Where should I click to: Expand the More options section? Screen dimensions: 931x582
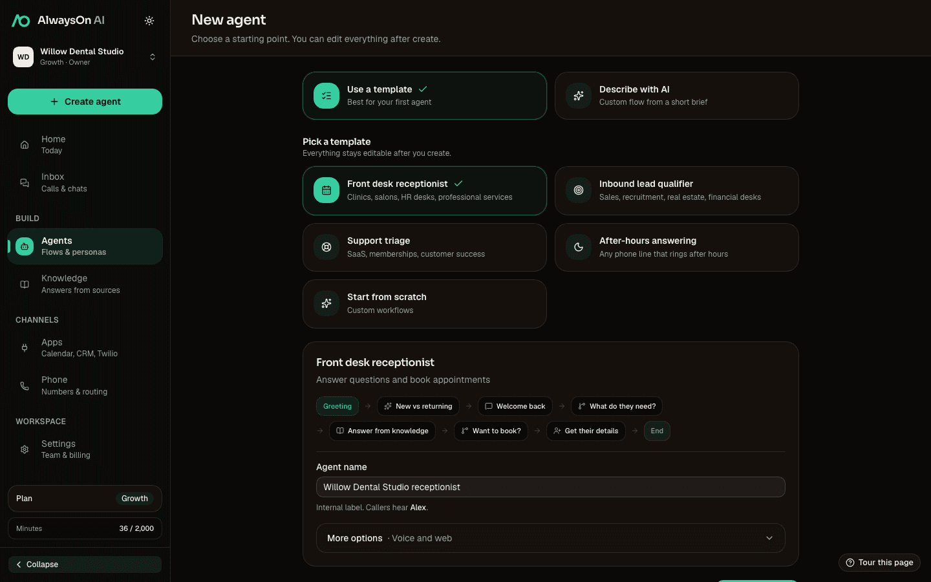(551, 538)
